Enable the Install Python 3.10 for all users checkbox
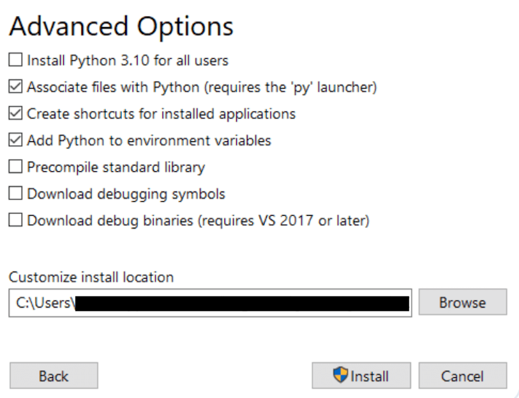The image size is (519, 398). click(x=16, y=60)
